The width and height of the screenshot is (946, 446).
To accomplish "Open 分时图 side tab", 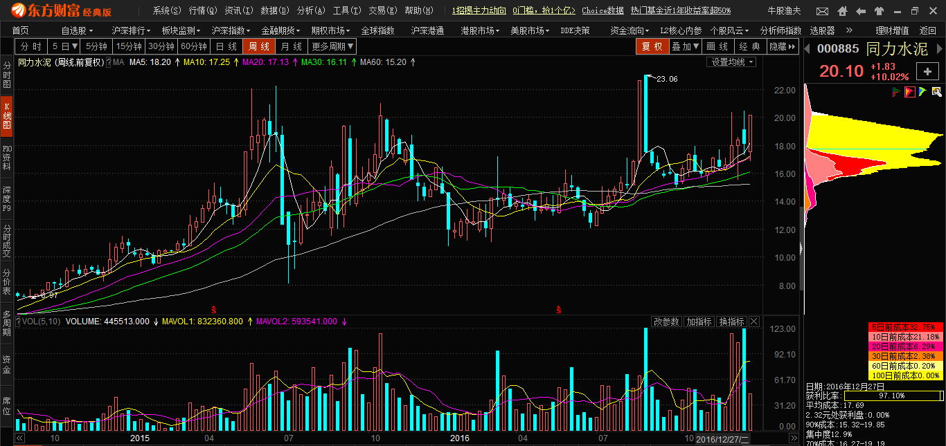I will pos(7,74).
